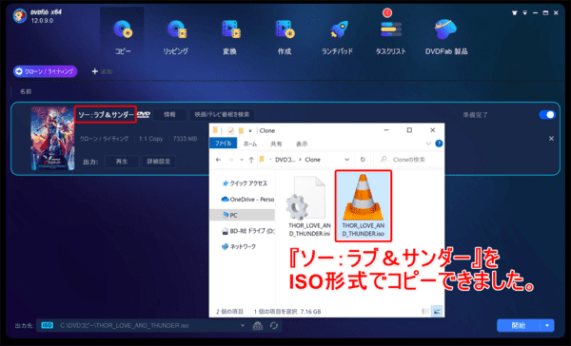Screen dimensions: 571x346
Task: Open Explorer quick access toolbar customize arrow
Action: (250, 130)
